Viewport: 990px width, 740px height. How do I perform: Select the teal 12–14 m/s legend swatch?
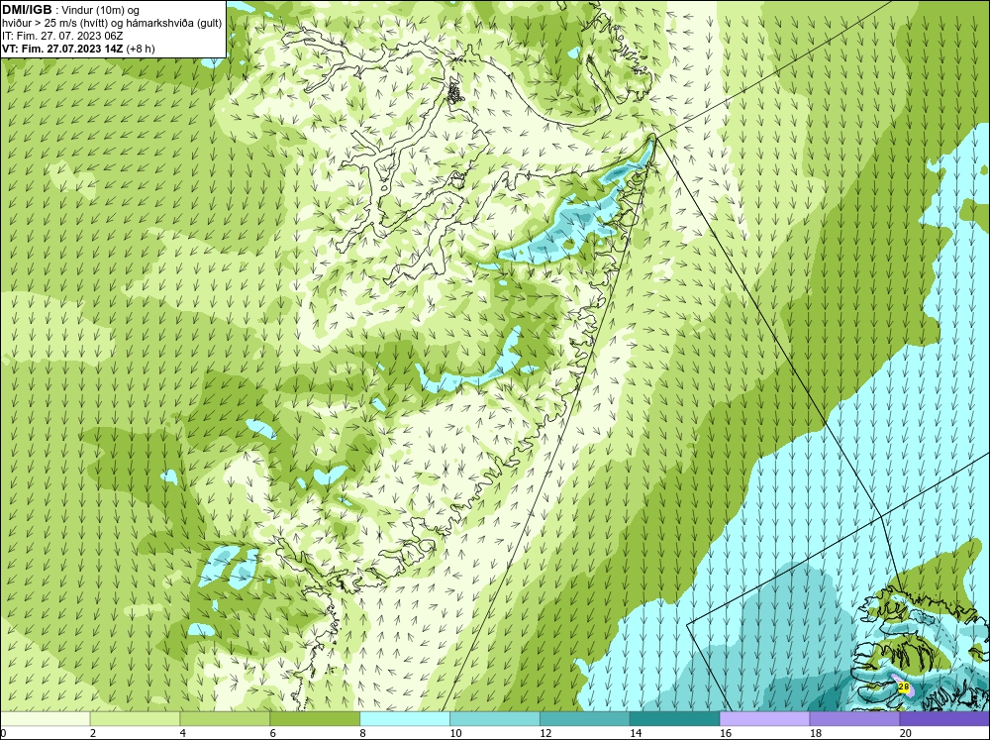pos(585,719)
